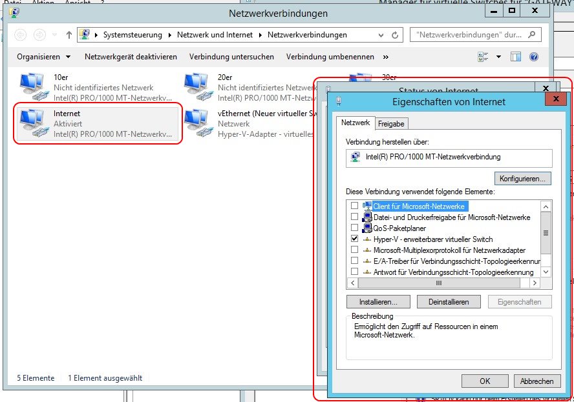
Task: Cancel with the Abbrechen button
Action: pyautogui.click(x=537, y=381)
